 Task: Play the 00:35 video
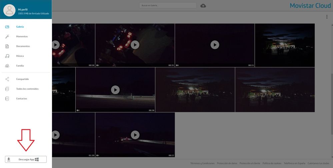pyautogui.click(x=135, y=45)
